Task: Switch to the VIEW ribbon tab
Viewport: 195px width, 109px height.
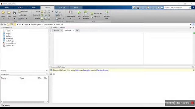Action: [x=76, y=8]
